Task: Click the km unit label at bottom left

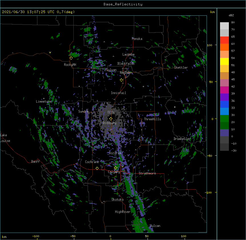Action: click(4, 237)
